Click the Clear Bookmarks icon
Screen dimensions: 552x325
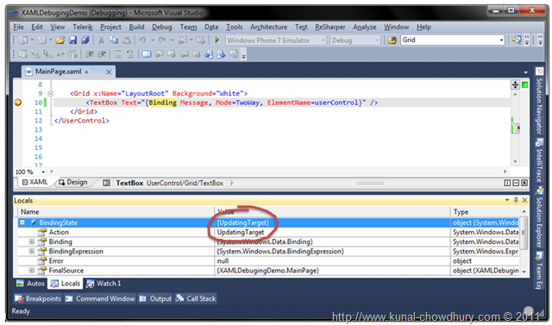tap(234, 54)
